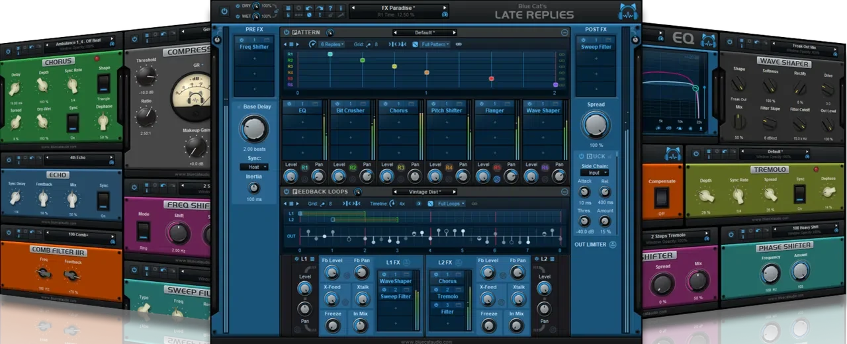
Task: Collapse the Pattern section with minus icon
Action: (x=564, y=32)
